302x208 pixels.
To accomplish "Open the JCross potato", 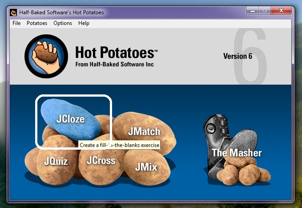I will (101, 160).
